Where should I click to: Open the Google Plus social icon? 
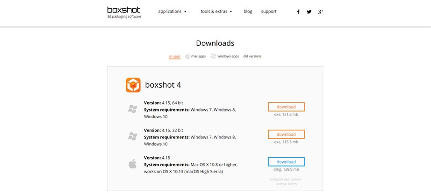click(321, 12)
